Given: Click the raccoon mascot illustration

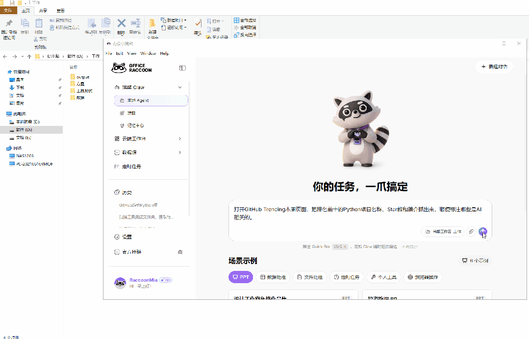Looking at the screenshot, I should pos(360,129).
